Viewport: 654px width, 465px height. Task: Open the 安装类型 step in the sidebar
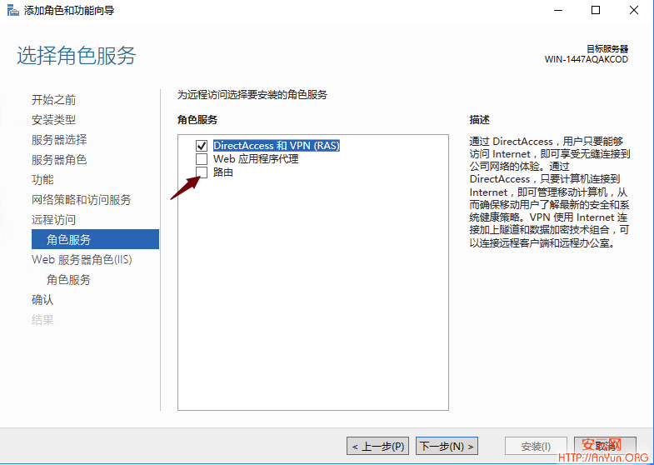(x=54, y=120)
